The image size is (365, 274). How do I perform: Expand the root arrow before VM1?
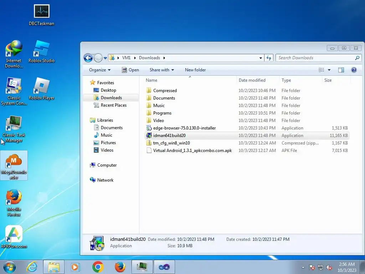point(118,58)
